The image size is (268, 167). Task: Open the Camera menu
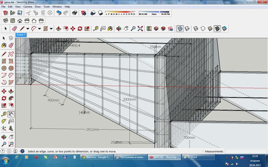(x=28, y=6)
